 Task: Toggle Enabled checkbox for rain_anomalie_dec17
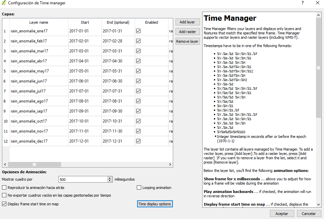138,141
